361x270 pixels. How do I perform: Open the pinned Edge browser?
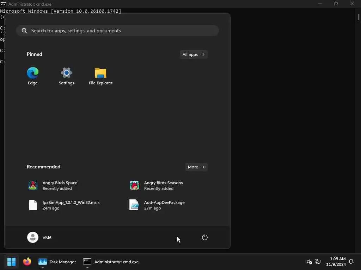click(33, 76)
